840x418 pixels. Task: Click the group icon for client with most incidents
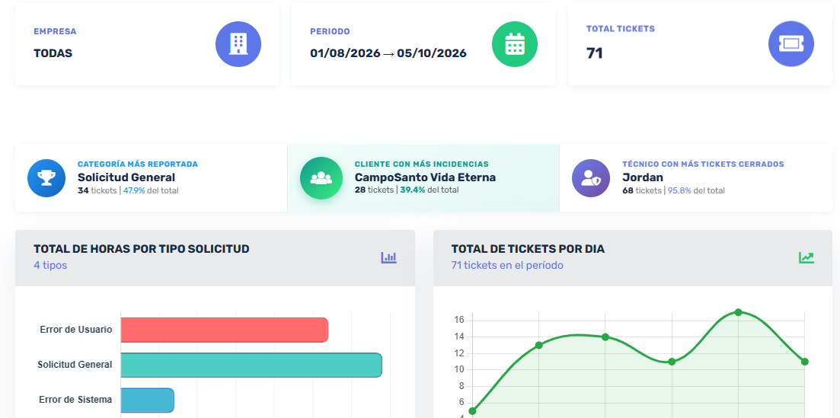point(321,178)
